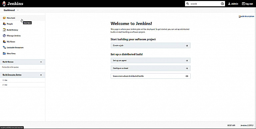
Task: Open the Dashboard breadcrumb
Action: (x=9, y=10)
